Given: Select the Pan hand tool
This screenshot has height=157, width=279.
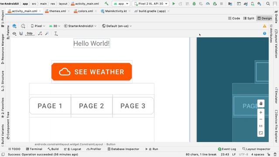Looking at the screenshot, I should (x=261, y=103).
